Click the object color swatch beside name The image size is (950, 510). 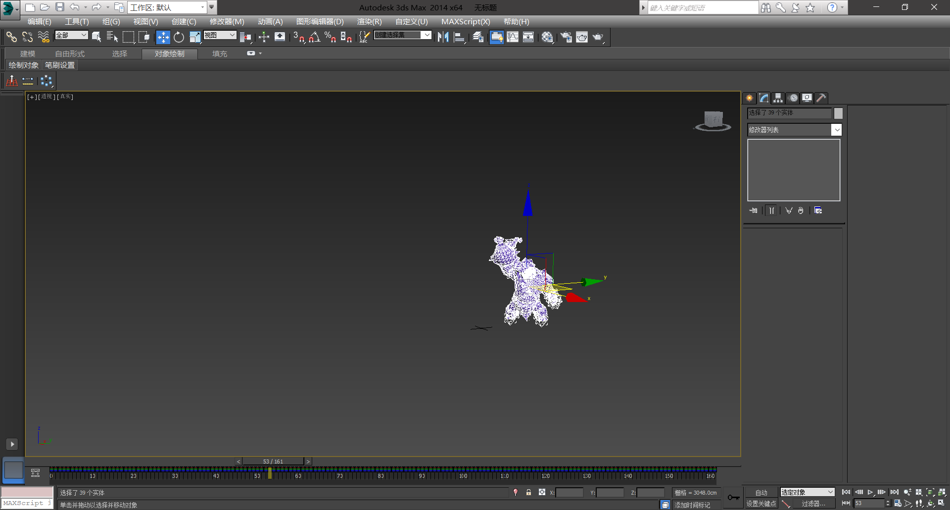tap(838, 113)
